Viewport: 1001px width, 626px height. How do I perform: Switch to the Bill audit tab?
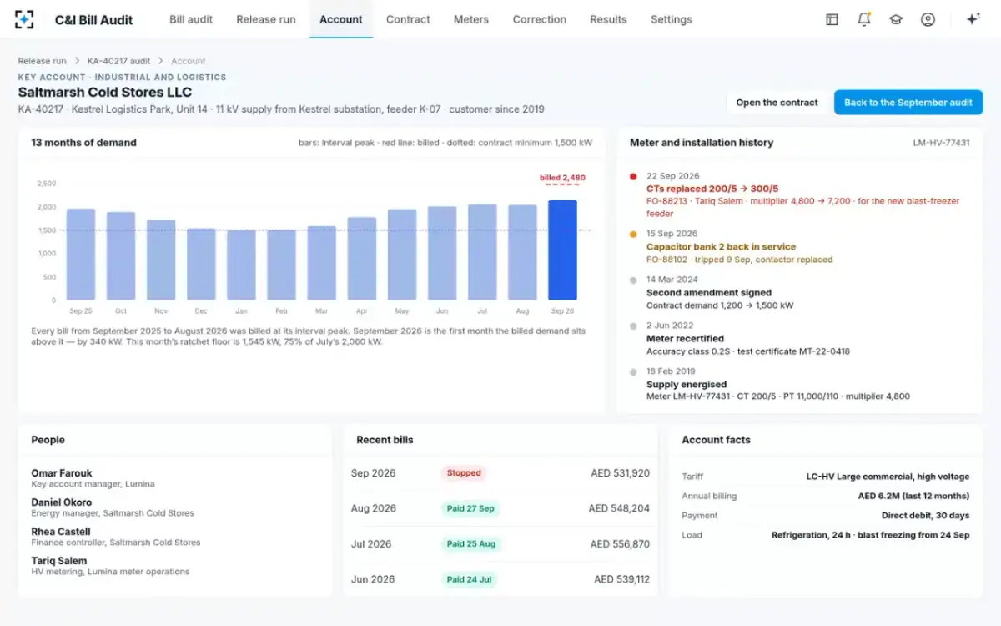[191, 19]
